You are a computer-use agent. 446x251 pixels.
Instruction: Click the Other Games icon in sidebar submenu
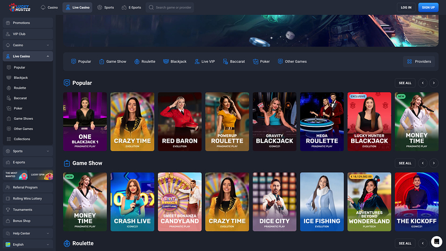(9, 129)
